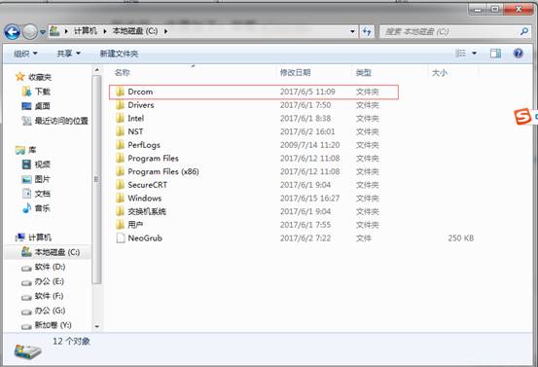Screen dimensions: 538x367
Task: Sort by the 修改日期 column header
Action: coord(296,72)
